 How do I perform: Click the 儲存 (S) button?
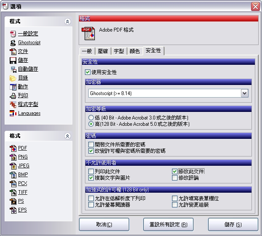233,225
